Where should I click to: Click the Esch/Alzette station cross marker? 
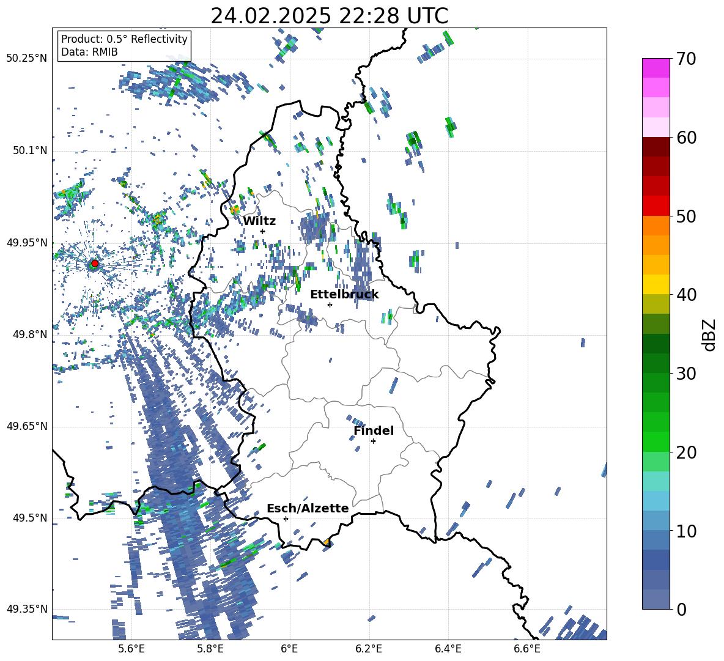point(286,519)
